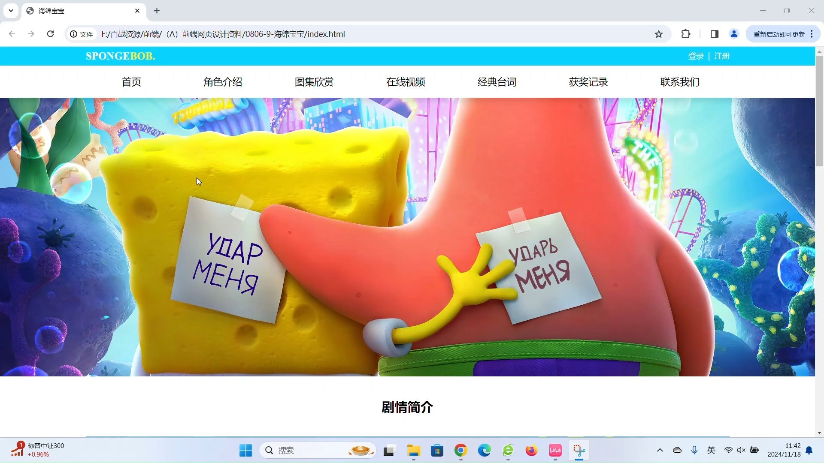Reload the page with the refresh icon
The image size is (824, 463).
pyautogui.click(x=50, y=34)
